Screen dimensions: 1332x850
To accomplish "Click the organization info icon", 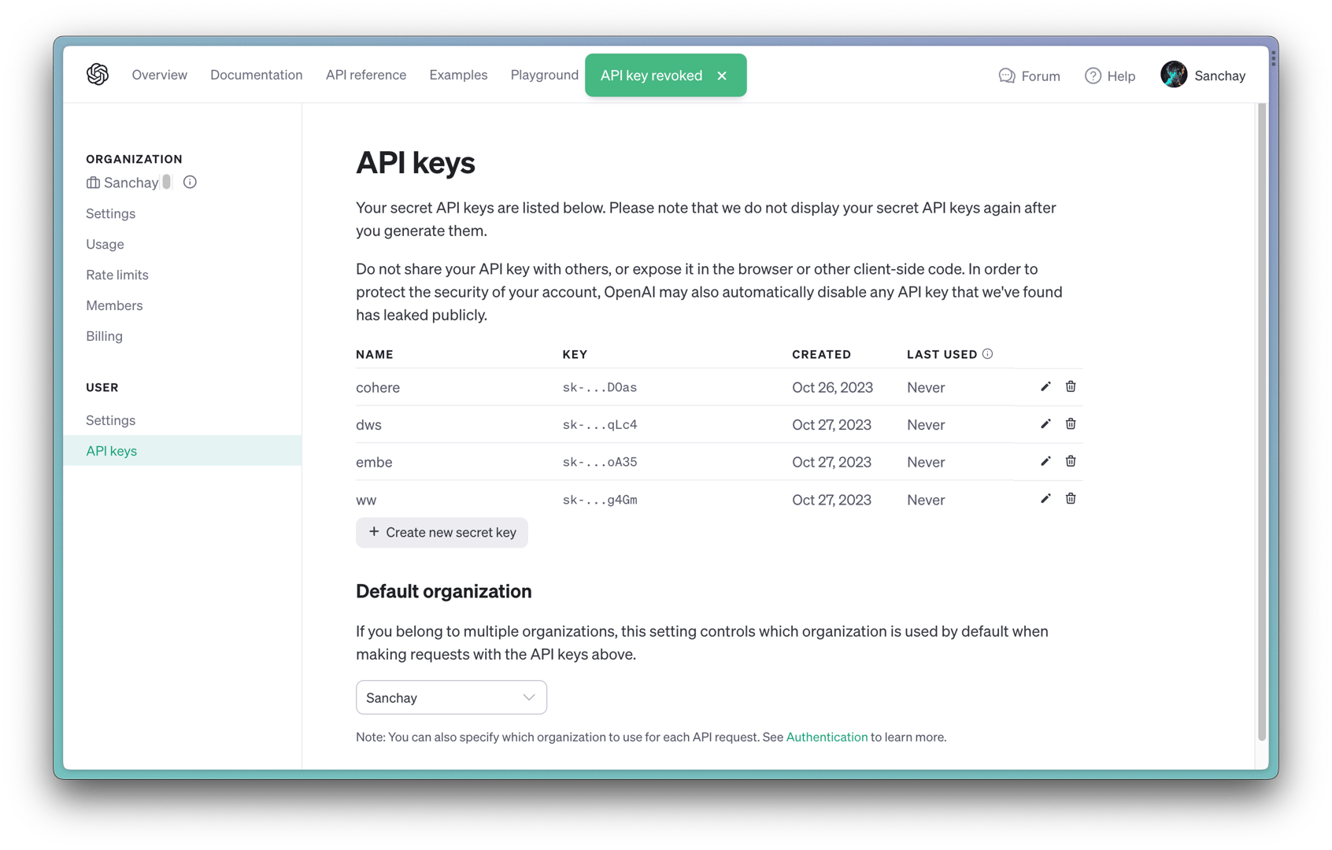I will tap(190, 183).
